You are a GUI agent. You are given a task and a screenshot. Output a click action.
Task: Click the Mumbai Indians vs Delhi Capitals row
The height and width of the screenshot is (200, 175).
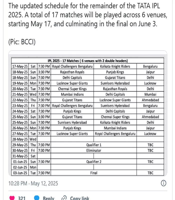coord(88,94)
